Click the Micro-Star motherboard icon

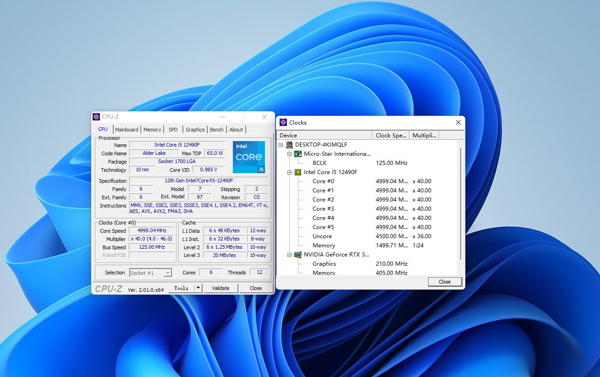pos(298,154)
